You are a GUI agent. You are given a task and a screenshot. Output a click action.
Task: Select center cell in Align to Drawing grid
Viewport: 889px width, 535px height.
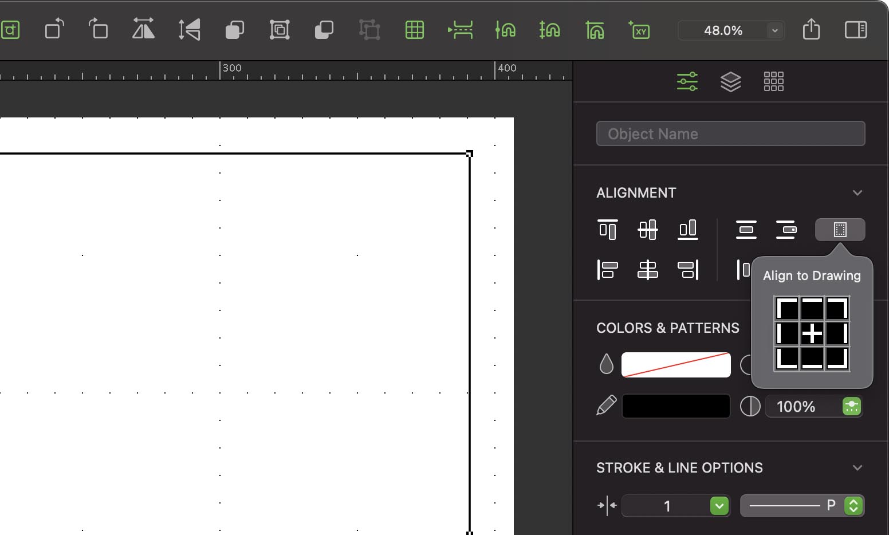coord(812,333)
